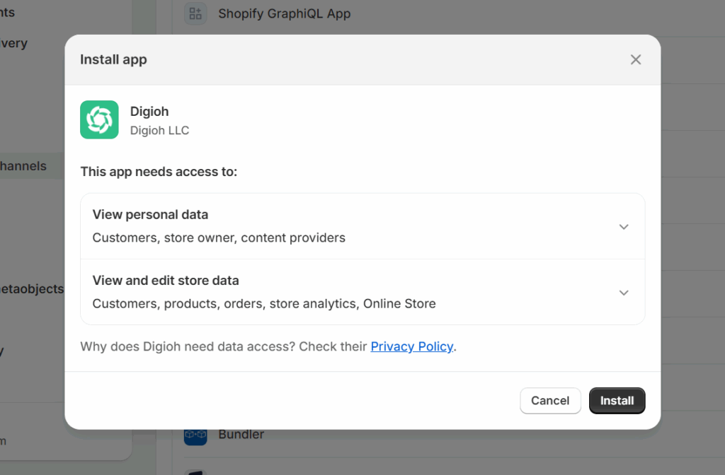Click the Digioh app title text

[149, 111]
